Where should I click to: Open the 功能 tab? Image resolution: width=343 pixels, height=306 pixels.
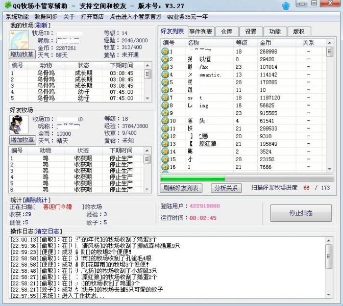(275, 32)
